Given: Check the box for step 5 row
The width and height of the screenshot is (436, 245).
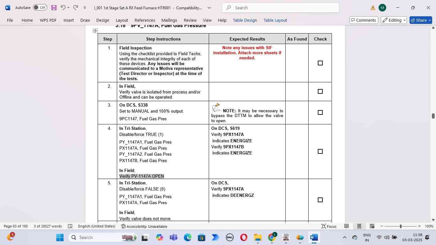Looking at the screenshot, I should click(x=320, y=200).
